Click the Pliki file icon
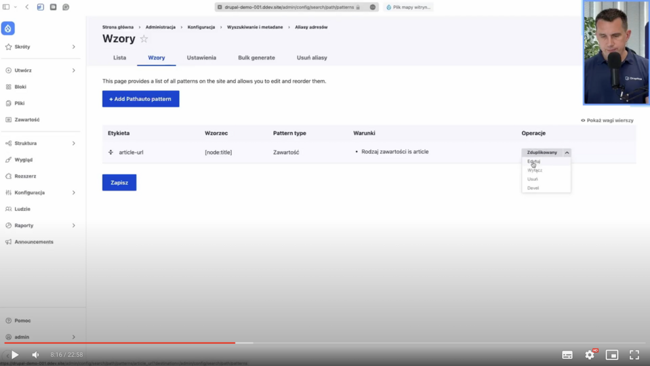Image resolution: width=650 pixels, height=366 pixels. [x=8, y=103]
